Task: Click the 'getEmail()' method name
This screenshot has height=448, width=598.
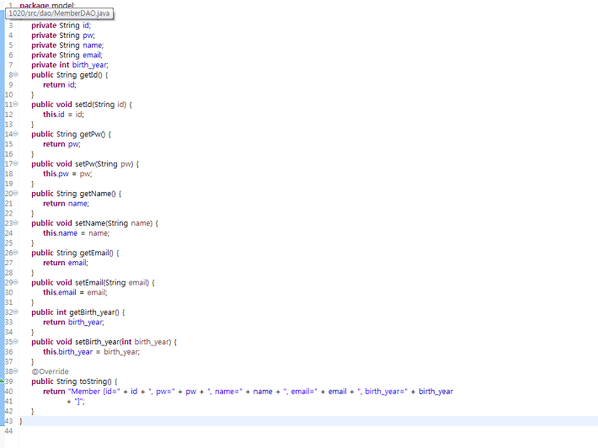Action: pos(97,253)
